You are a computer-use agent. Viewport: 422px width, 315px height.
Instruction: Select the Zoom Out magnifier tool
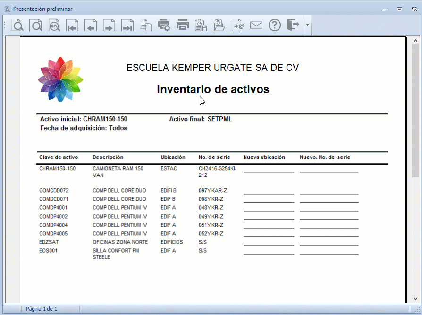pyautogui.click(x=36, y=25)
